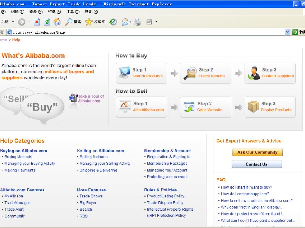The height and width of the screenshot is (228, 305).
Task: Open Buying Methods help link
Action: tap(18, 157)
